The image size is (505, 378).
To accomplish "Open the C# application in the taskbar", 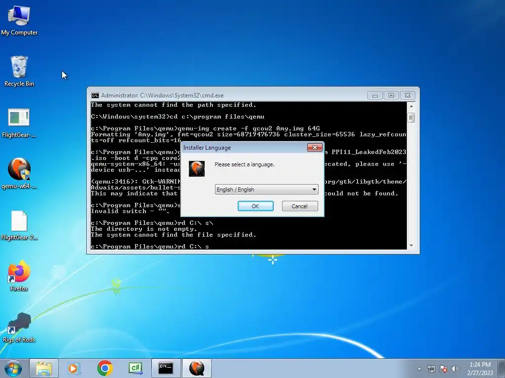I will [x=135, y=368].
